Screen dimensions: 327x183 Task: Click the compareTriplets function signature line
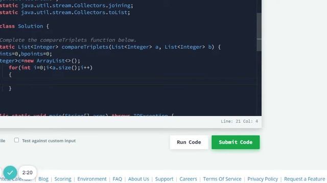pyautogui.click(x=110, y=47)
